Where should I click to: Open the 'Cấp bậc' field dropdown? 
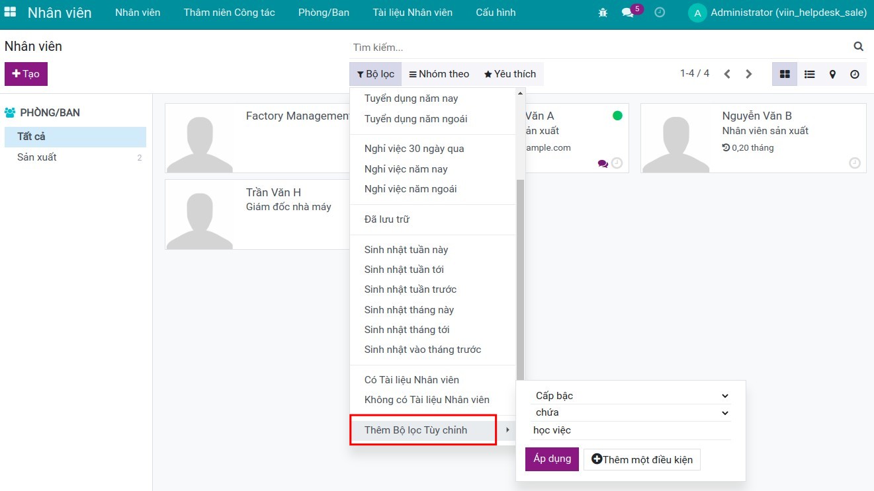pyautogui.click(x=631, y=396)
